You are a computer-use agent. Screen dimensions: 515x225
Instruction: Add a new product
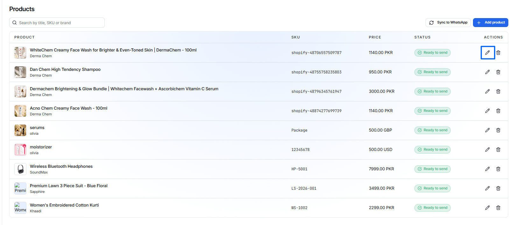490,23
